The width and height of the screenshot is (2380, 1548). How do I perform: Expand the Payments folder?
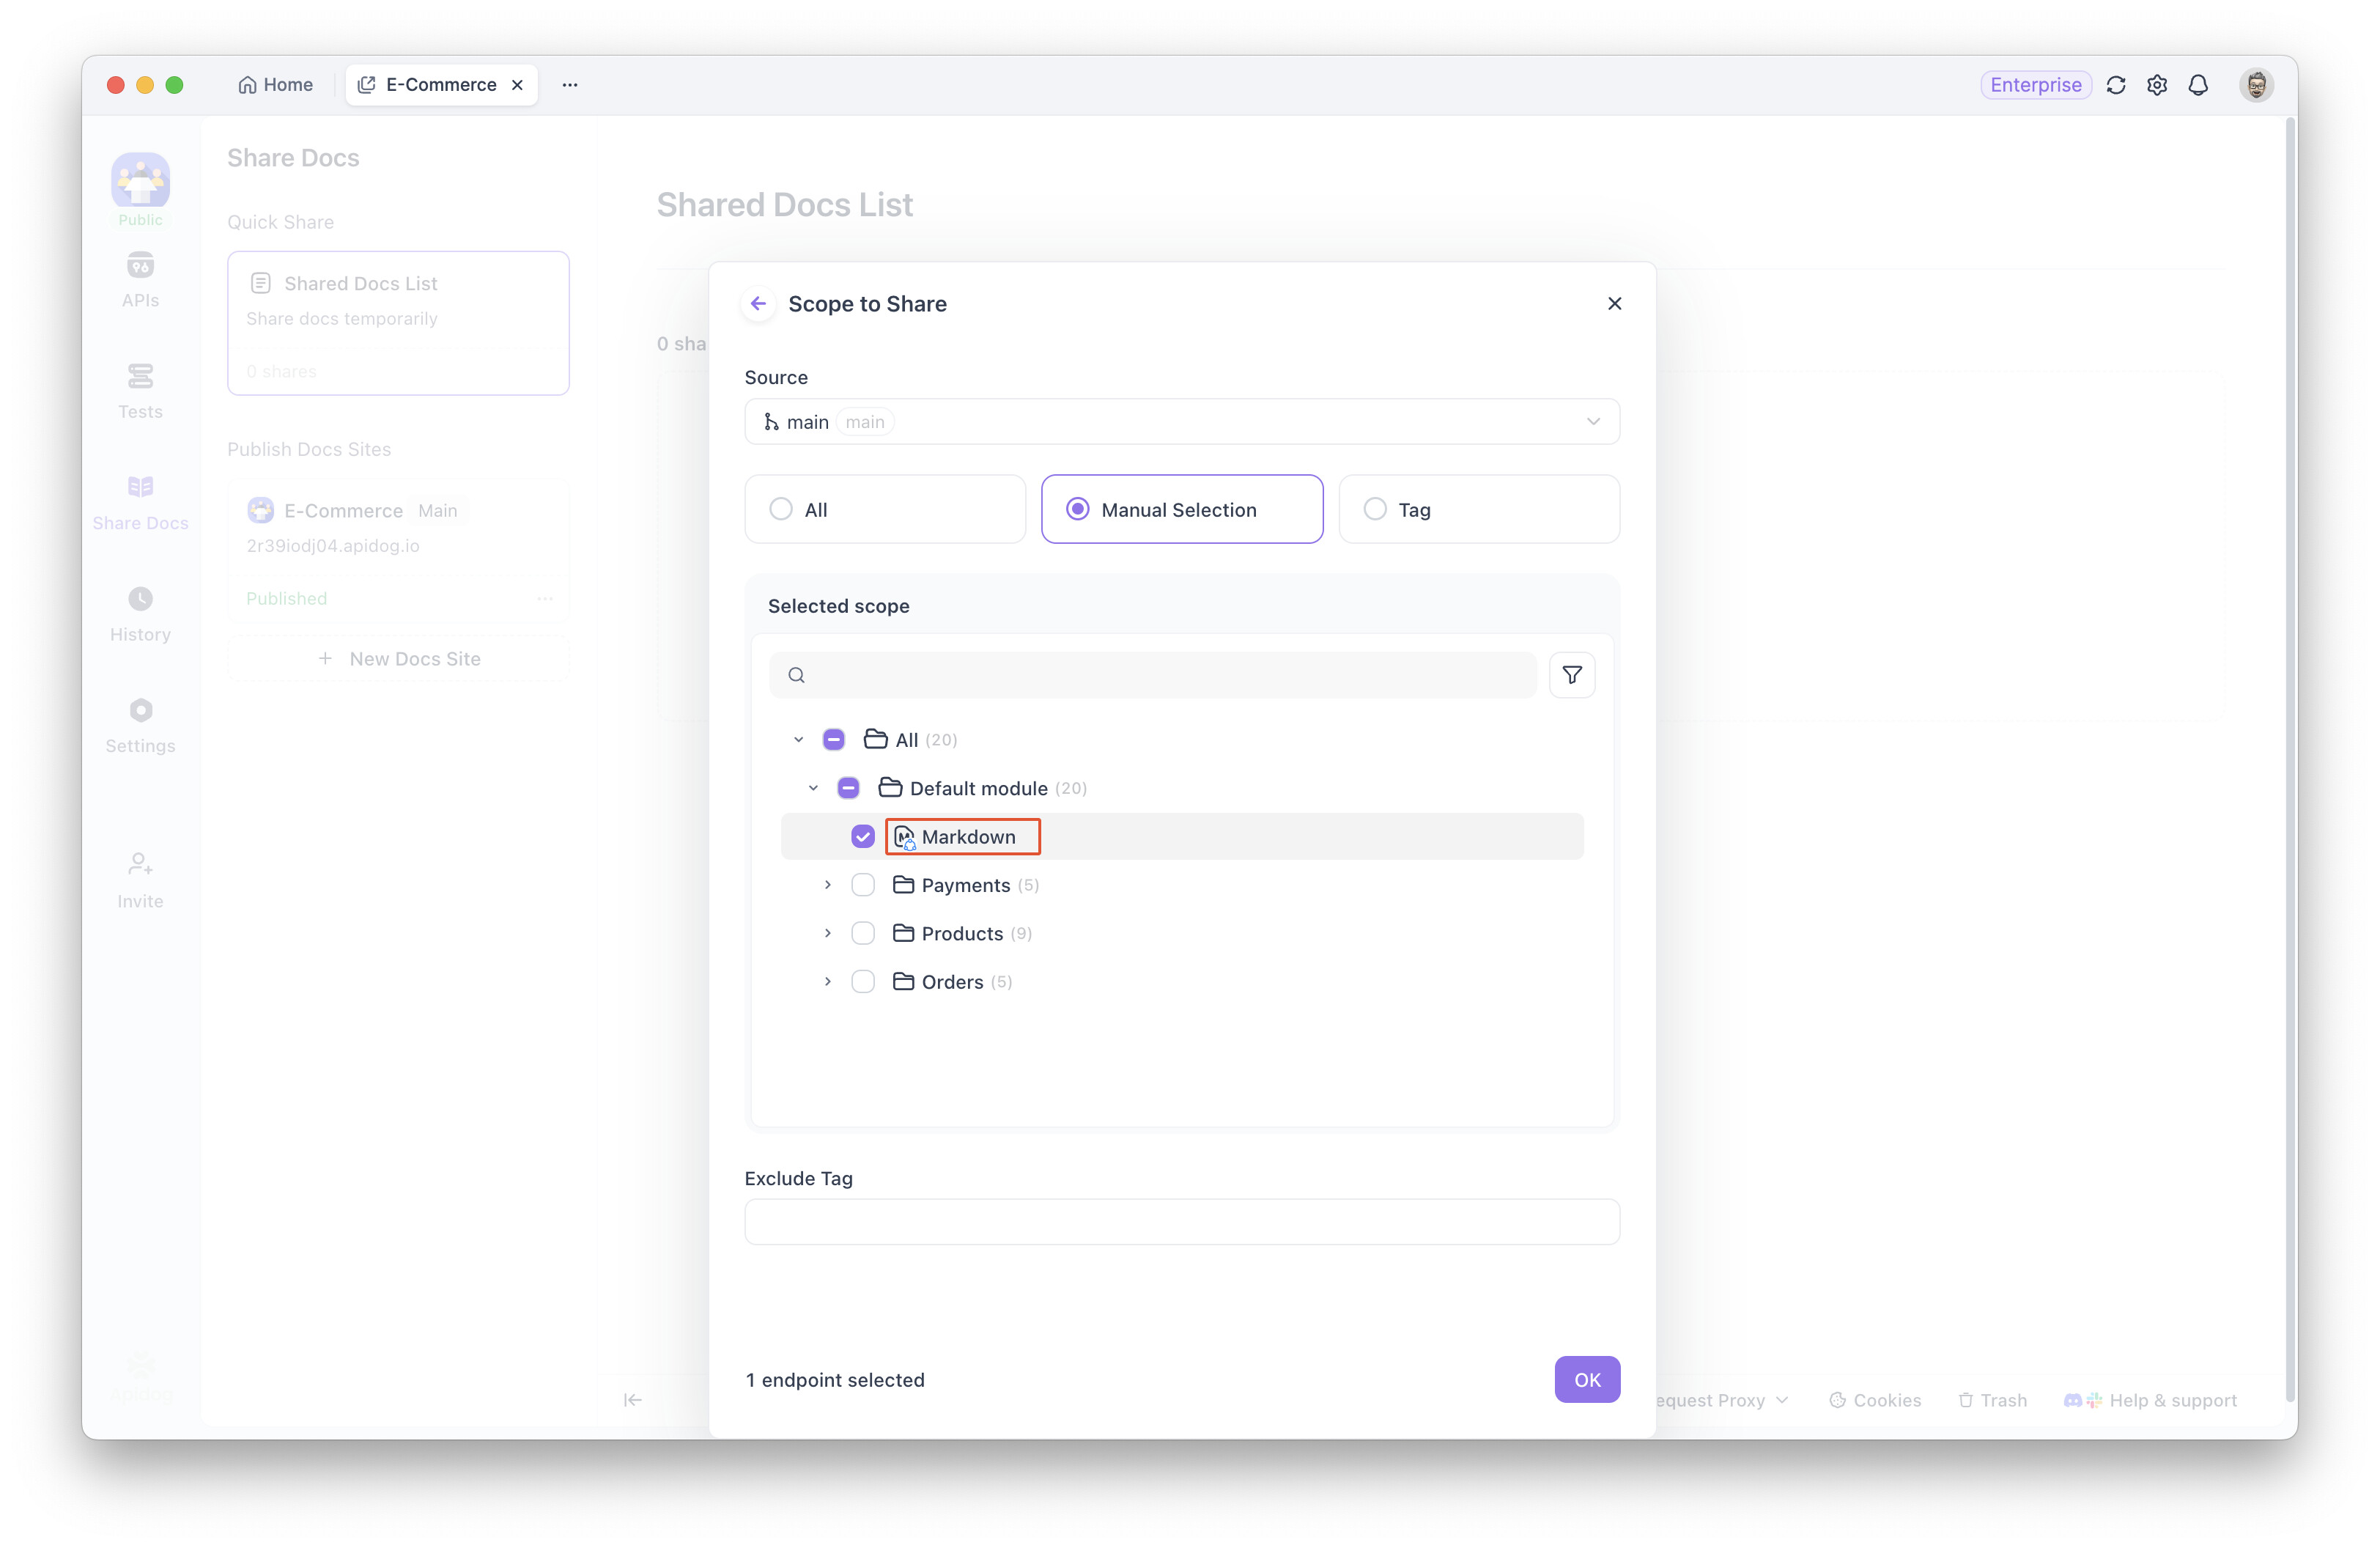point(827,885)
